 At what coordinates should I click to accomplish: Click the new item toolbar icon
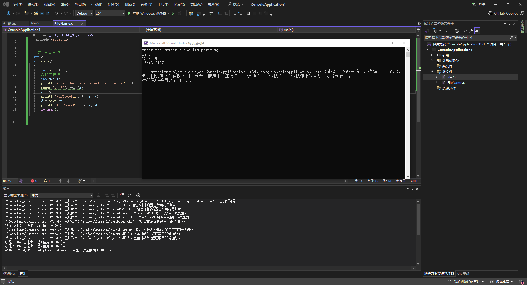pos(26,13)
